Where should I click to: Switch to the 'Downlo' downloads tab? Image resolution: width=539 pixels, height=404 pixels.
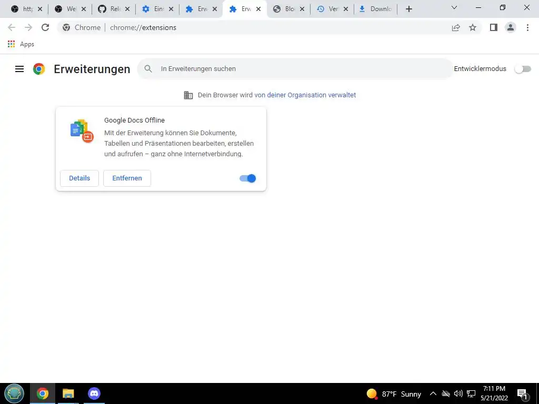pyautogui.click(x=375, y=9)
